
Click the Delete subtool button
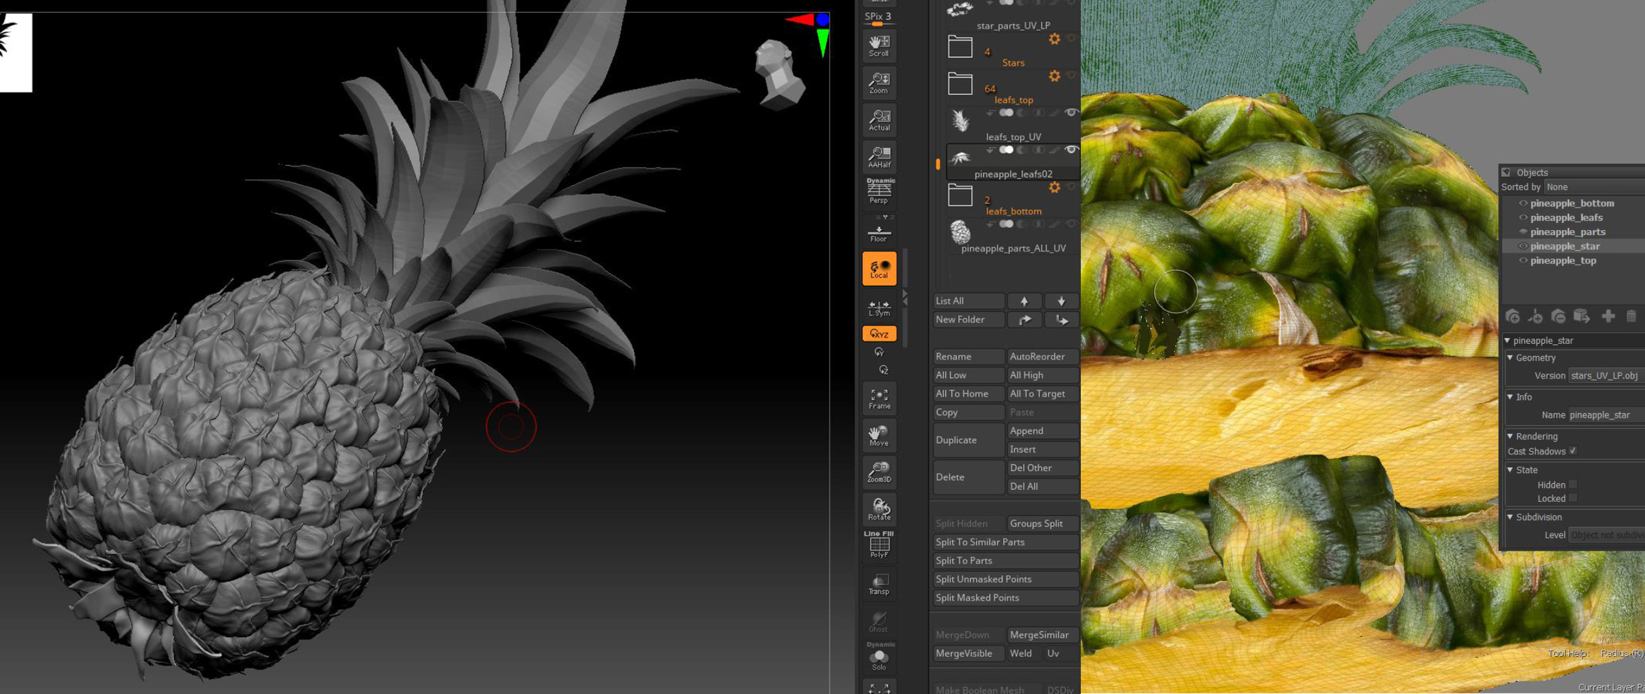point(968,477)
